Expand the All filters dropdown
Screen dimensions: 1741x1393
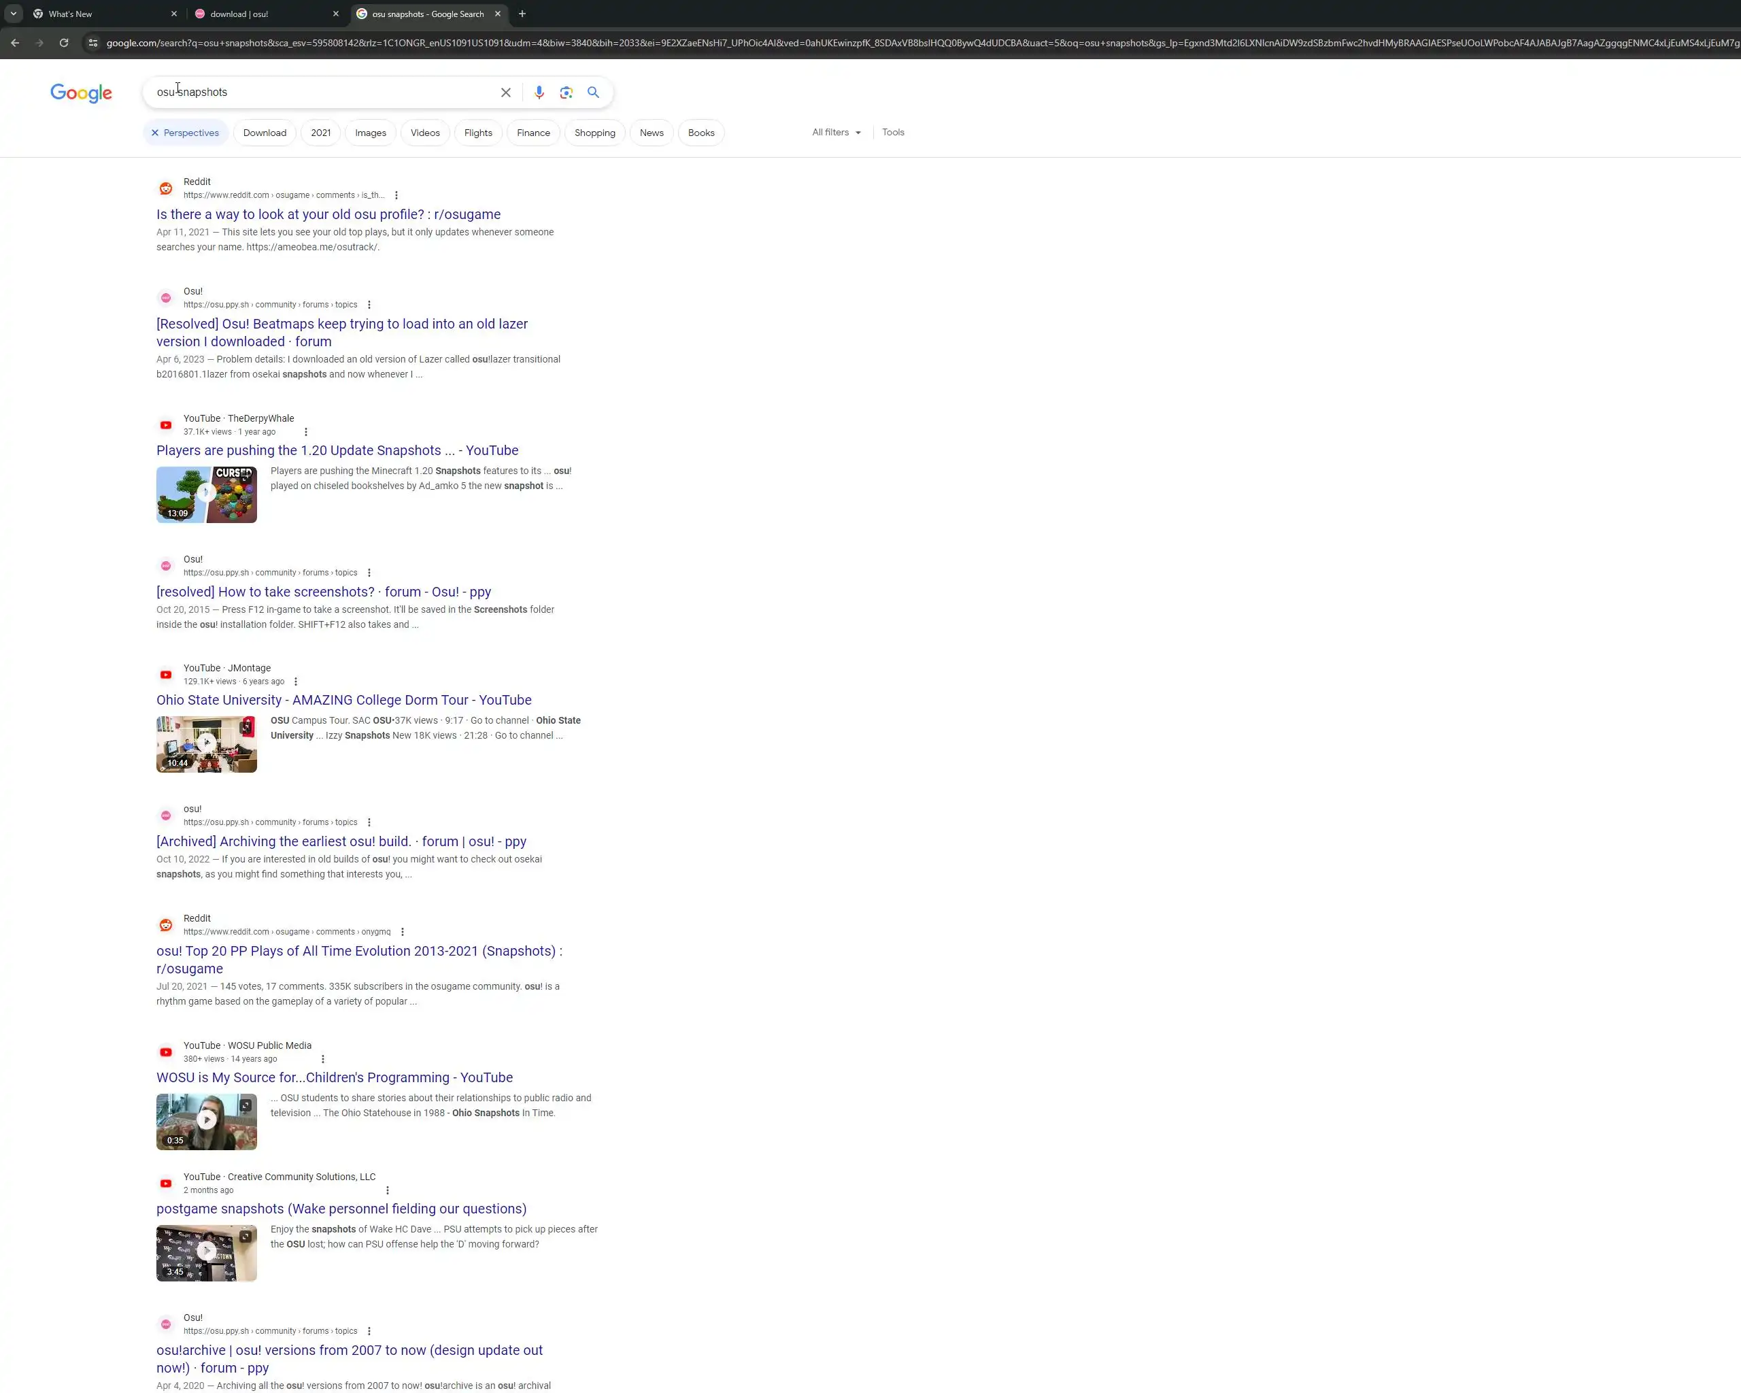pyautogui.click(x=836, y=133)
